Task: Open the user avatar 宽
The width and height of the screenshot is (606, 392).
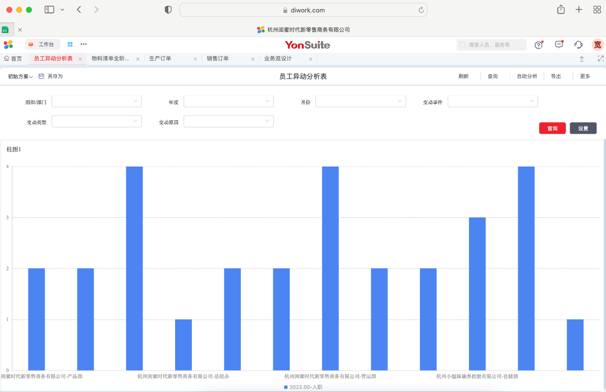Action: (x=598, y=45)
